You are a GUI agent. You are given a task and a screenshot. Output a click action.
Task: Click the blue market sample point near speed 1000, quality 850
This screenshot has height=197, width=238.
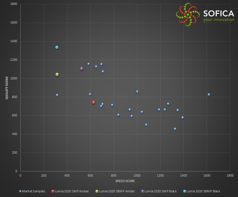tap(137, 92)
